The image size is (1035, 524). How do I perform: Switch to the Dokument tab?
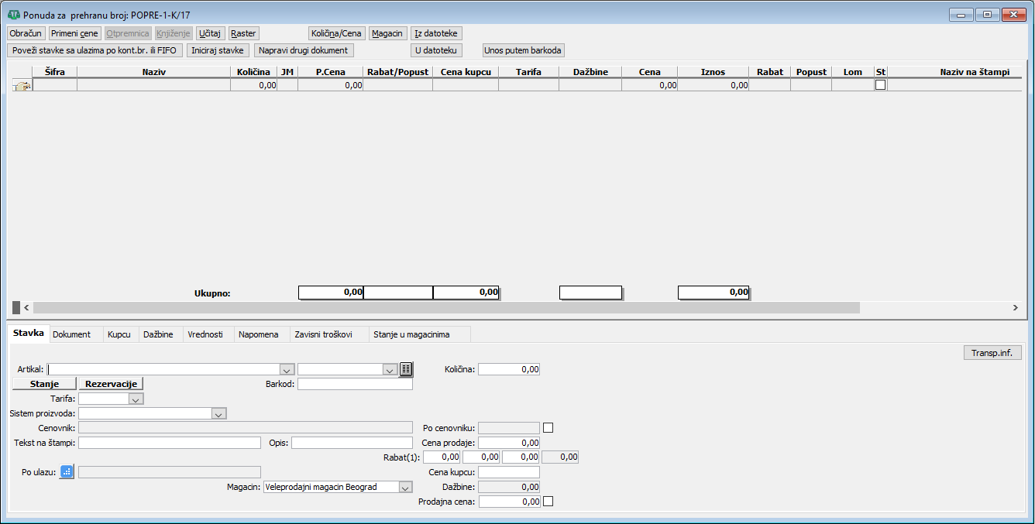coord(72,334)
